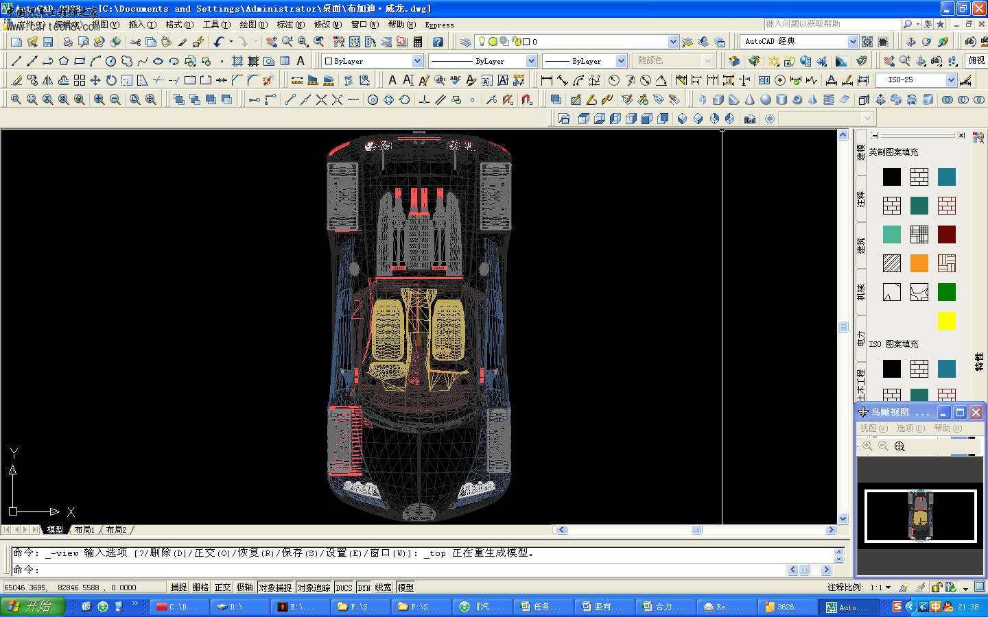Click the 鸟瞰视图 aerial view thumbnail
This screenshot has width=988, height=617.
921,516
